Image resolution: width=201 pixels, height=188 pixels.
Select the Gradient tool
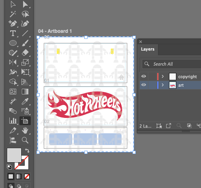tap(25, 92)
